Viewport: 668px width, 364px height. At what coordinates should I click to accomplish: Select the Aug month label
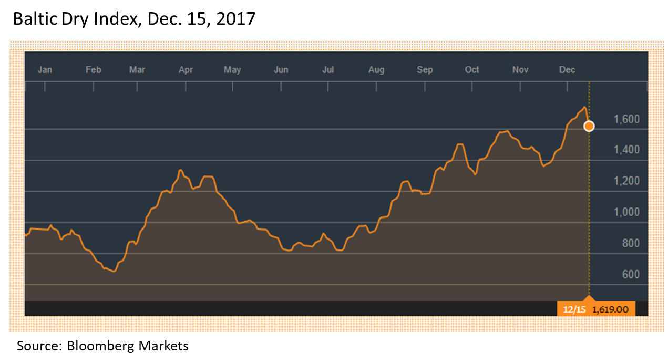click(x=376, y=70)
